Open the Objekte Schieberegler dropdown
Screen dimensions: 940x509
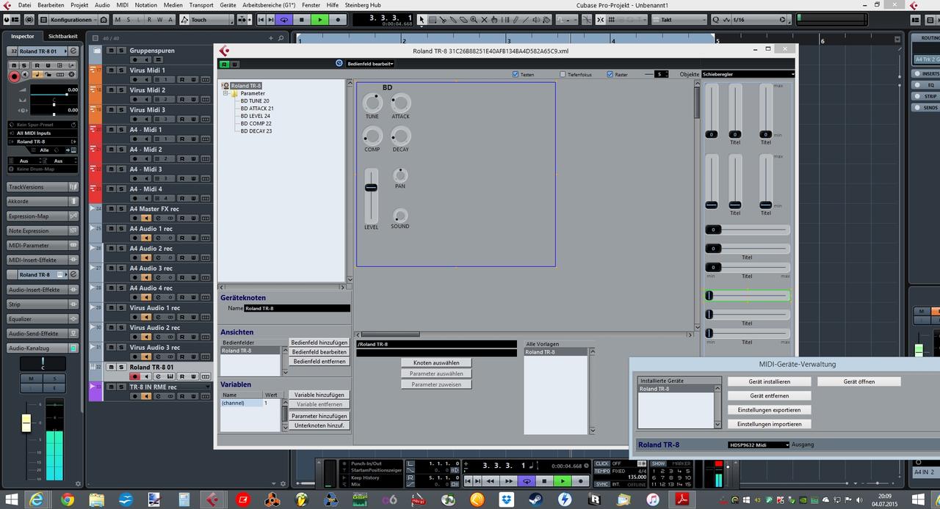coord(748,74)
